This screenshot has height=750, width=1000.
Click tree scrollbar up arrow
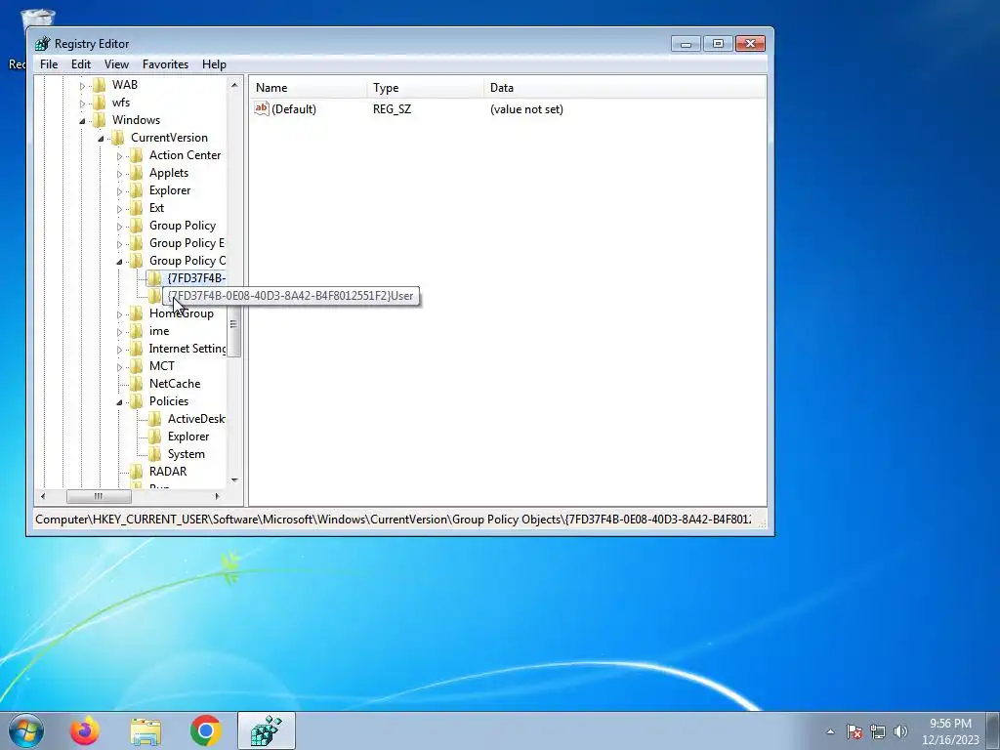234,84
